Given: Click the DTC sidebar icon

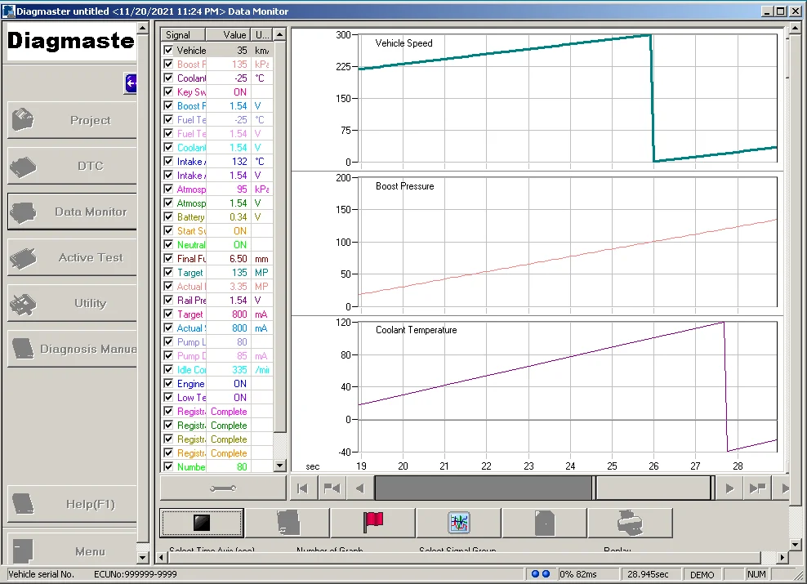Looking at the screenshot, I should point(71,166).
